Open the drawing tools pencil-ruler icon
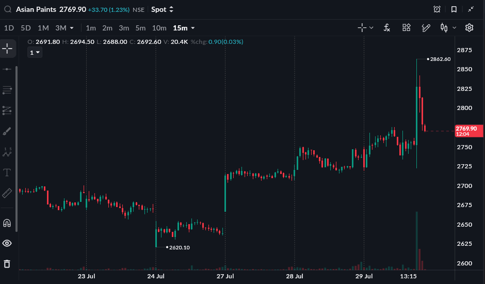Viewport: 485px width, 284px height. click(426, 28)
